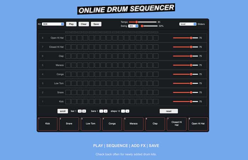248x160 pixels.
Task: Increase the number of bars with plus
Action: pos(106,111)
